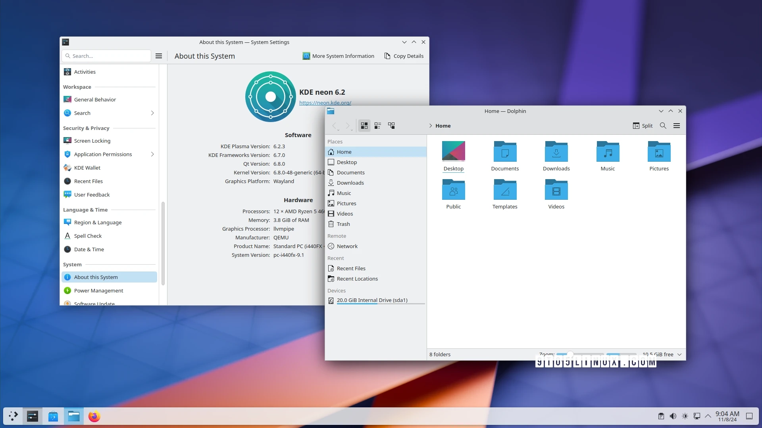
Task: Expand the Search settings chevron
Action: [152, 113]
